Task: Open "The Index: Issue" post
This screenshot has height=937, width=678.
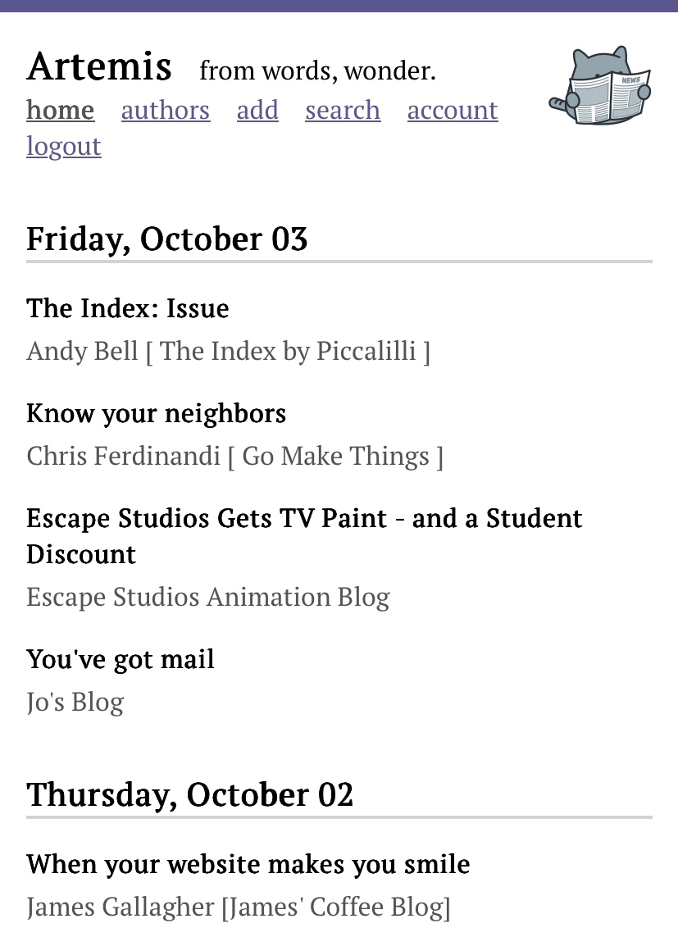Action: (x=128, y=308)
